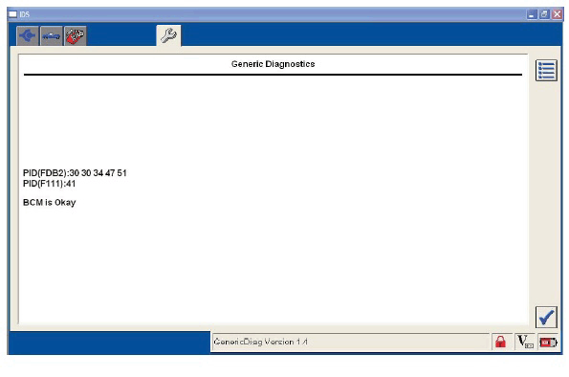Select the PID(FDB2):30 30 34 47 51 line
The width and height of the screenshot is (569, 377).
(75, 173)
